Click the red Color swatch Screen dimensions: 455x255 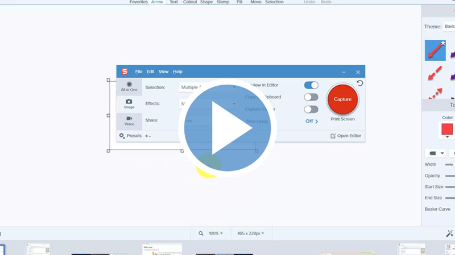(x=447, y=129)
